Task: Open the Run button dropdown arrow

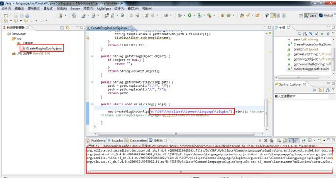Action: 194,15
